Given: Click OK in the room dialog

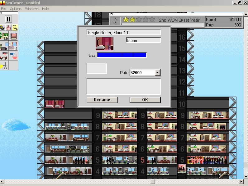Looking at the screenshot, I should point(145,100).
